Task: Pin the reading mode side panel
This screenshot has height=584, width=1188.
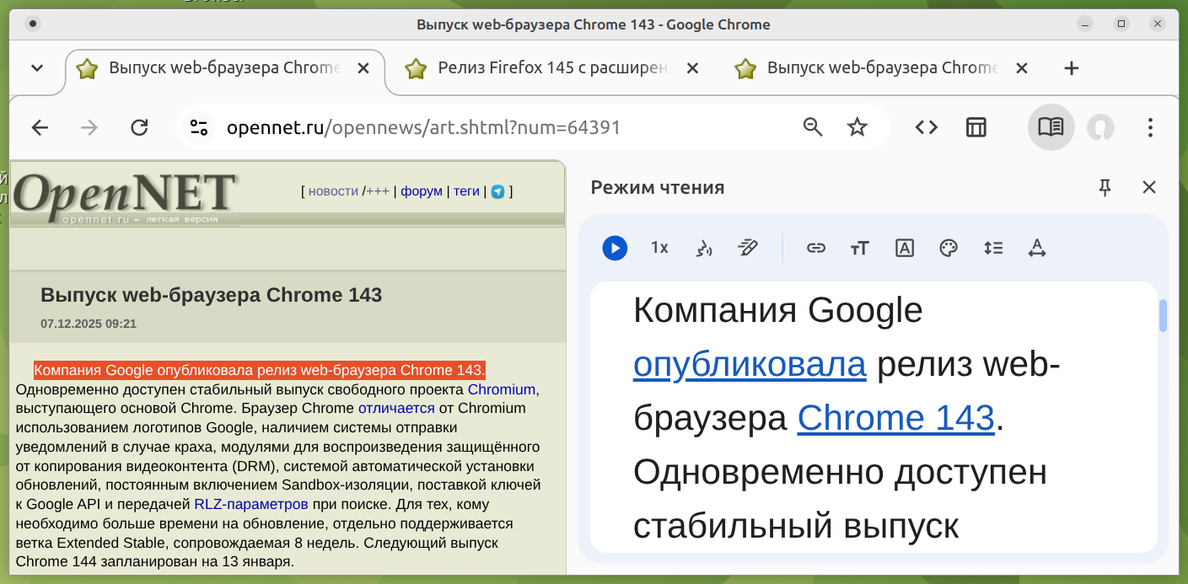Action: (x=1105, y=187)
